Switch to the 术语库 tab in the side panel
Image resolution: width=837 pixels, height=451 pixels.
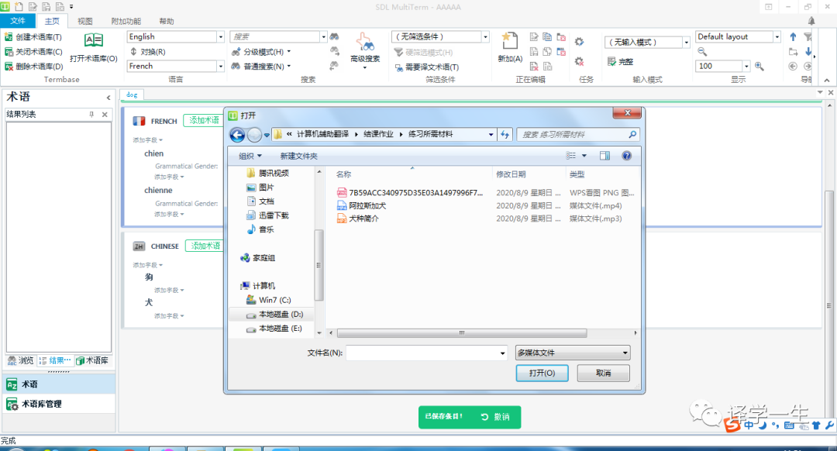coord(92,361)
